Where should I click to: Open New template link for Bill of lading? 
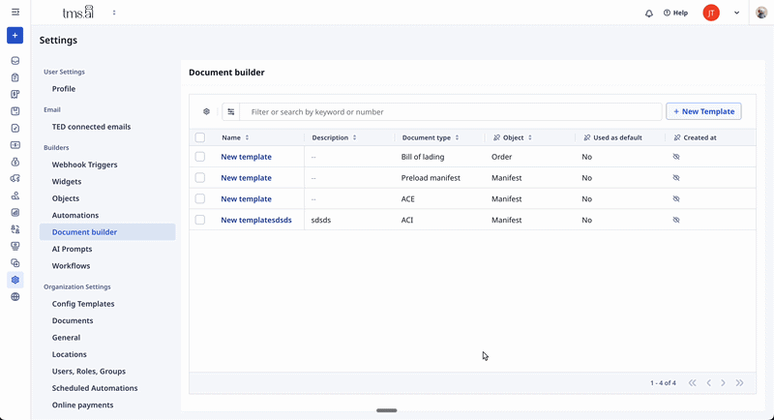247,157
